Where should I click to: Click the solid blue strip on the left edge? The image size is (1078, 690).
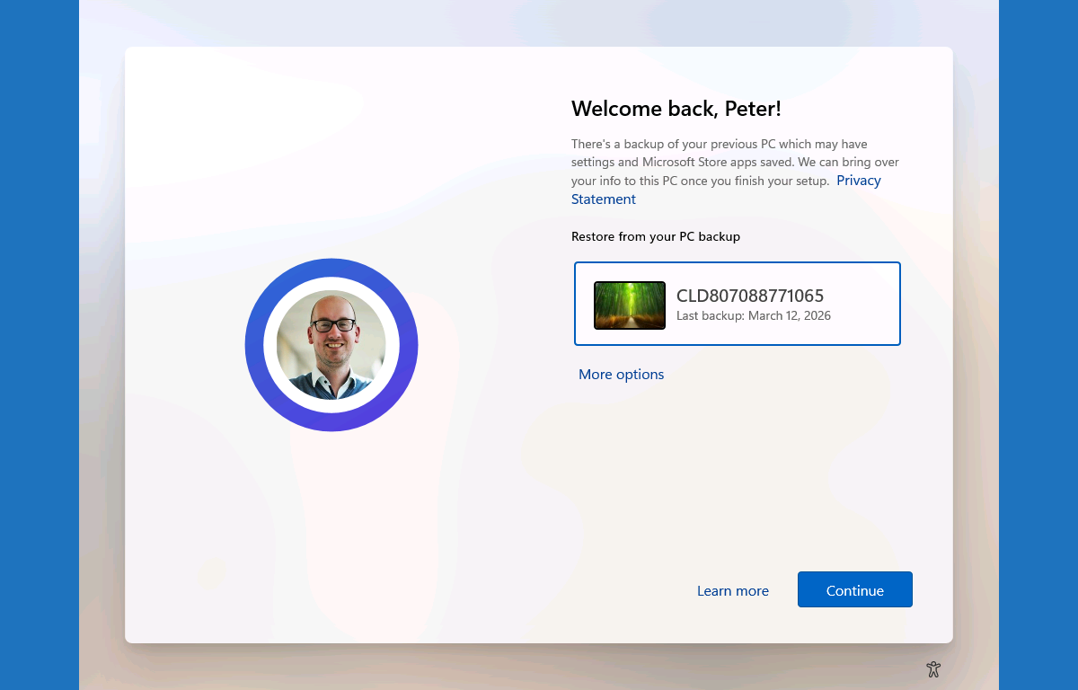39,345
